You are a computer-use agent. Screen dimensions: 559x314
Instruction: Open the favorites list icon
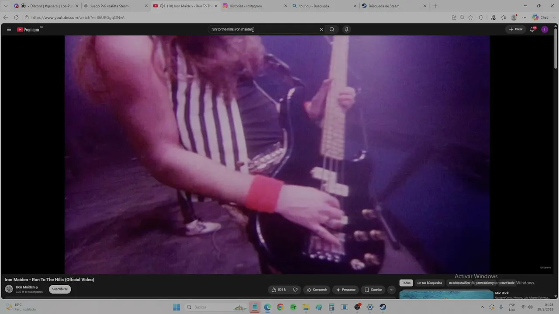[504, 17]
